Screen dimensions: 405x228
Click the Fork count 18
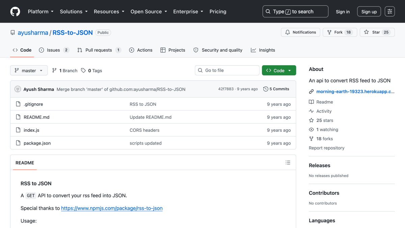349,32
